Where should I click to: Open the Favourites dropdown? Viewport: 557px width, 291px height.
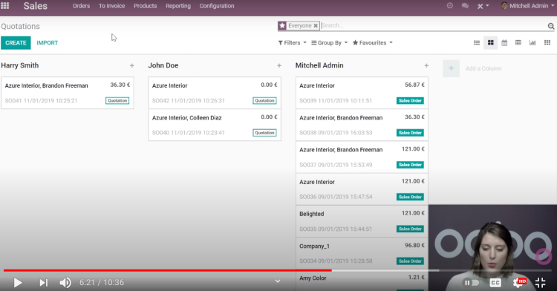click(372, 42)
